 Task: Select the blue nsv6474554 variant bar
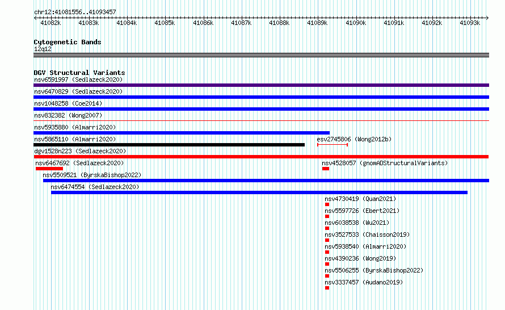259,192
